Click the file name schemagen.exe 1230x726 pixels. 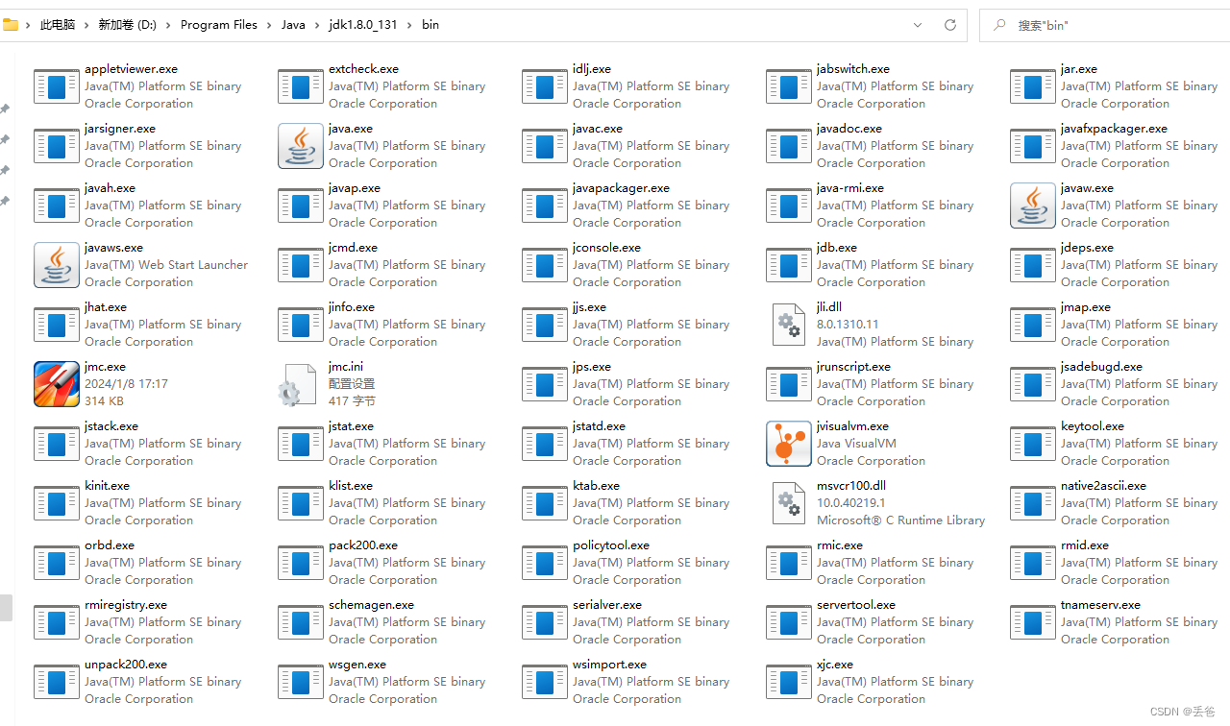371,605
